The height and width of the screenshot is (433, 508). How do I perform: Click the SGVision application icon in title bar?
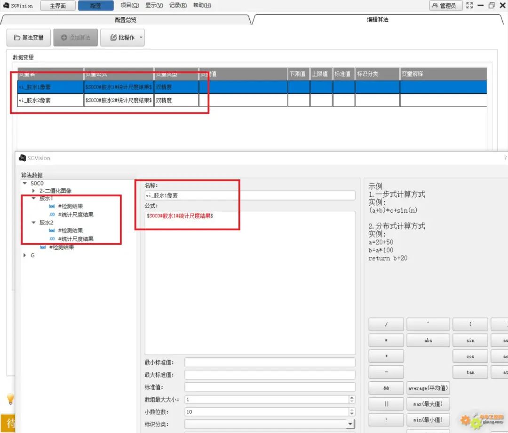point(6,5)
